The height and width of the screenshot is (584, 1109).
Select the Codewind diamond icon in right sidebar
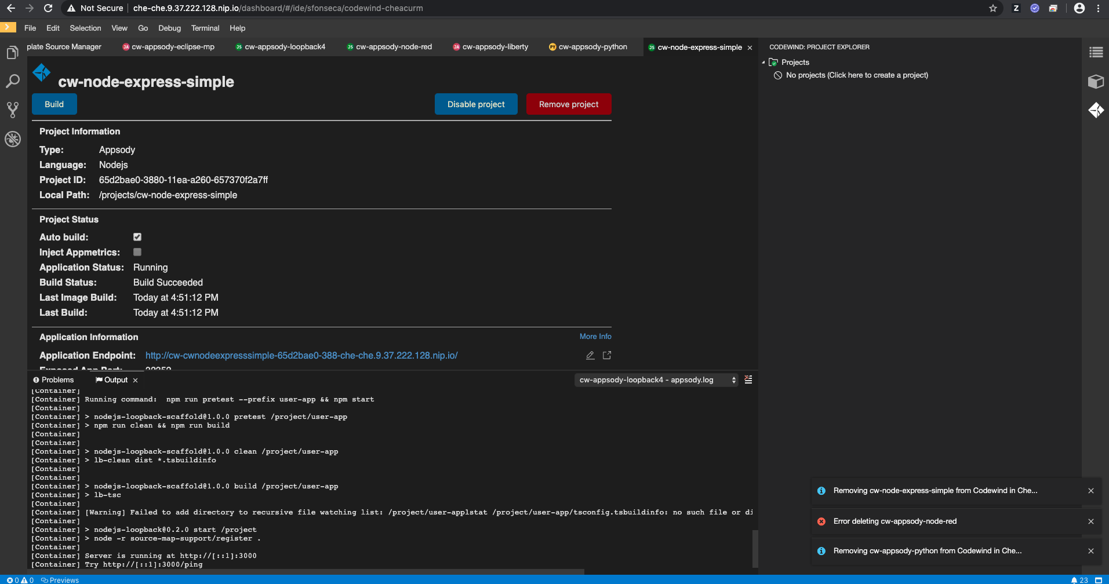pos(1096,110)
